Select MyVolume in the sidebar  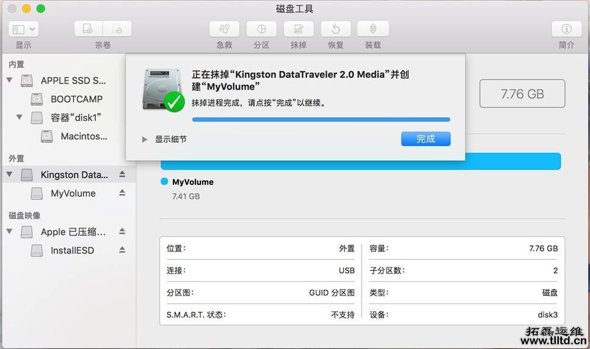tap(69, 193)
